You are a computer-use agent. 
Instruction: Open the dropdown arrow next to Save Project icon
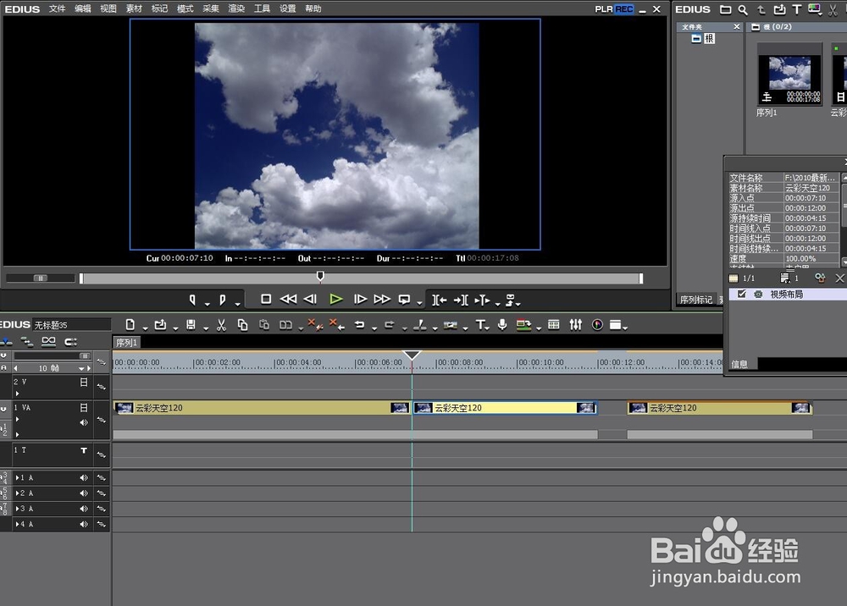click(x=205, y=328)
